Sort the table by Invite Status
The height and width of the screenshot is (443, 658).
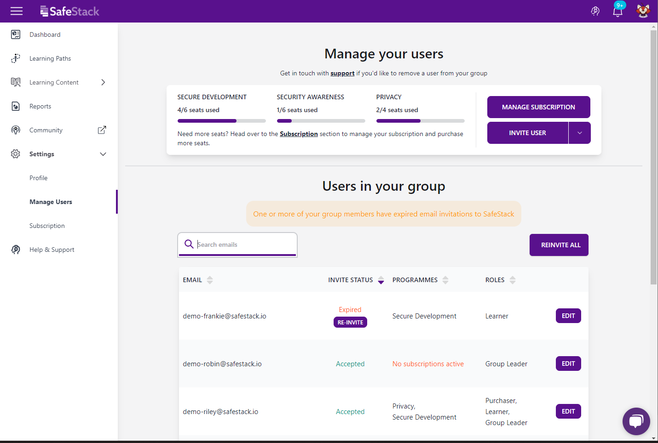[381, 280]
